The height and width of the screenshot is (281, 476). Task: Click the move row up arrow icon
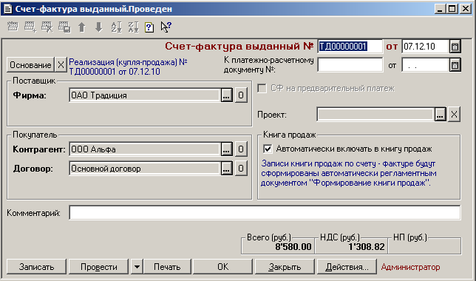[x=81, y=27]
